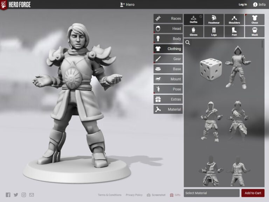Open the Privacy Policy link

click(x=134, y=195)
